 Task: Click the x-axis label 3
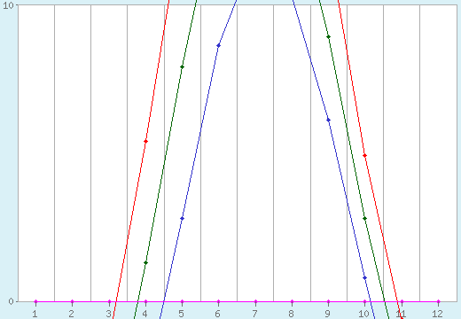(109, 314)
